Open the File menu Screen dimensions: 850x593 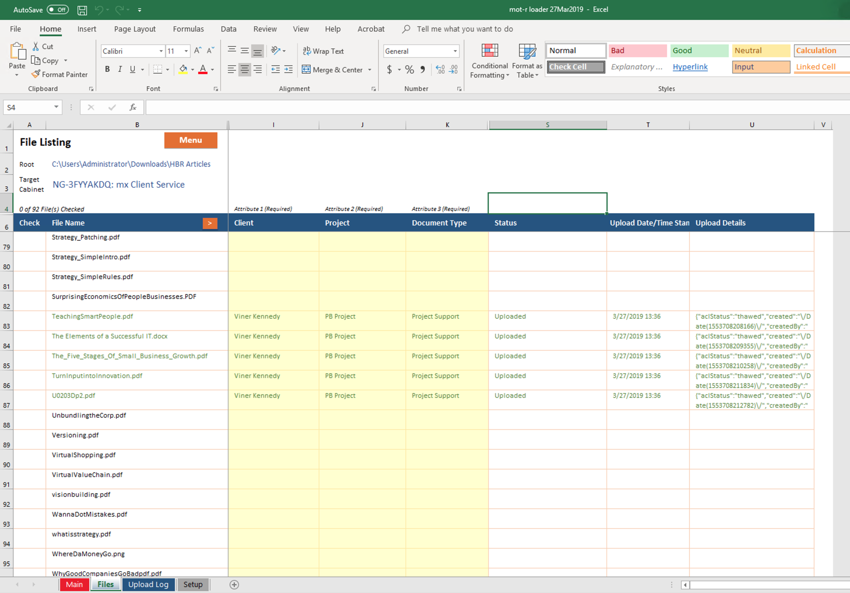(15, 29)
